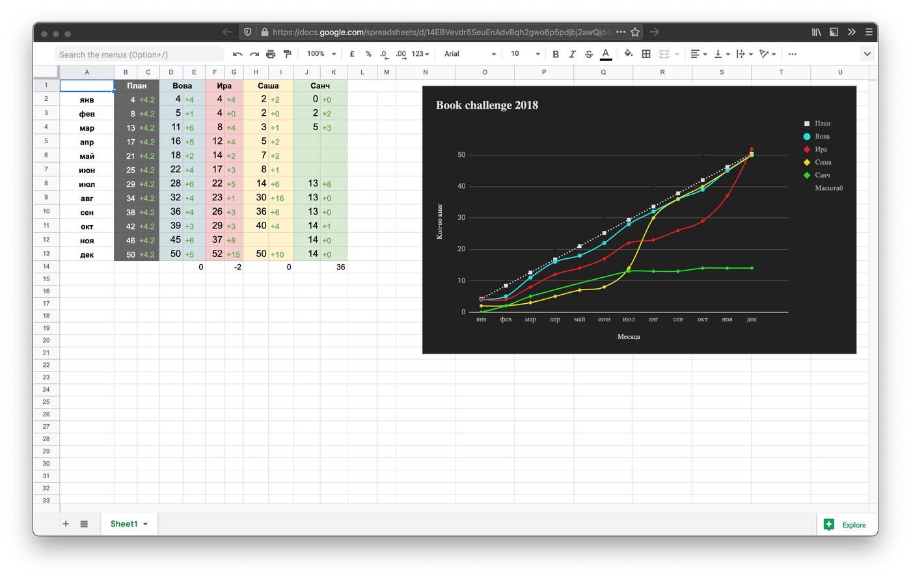The height and width of the screenshot is (579, 911).
Task: Click the Explore button
Action: (845, 525)
